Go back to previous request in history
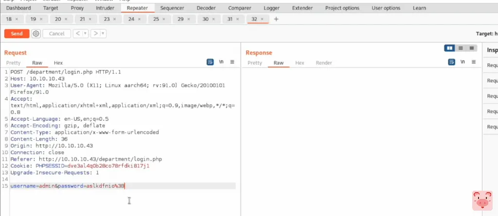498x216 pixels. coord(77,34)
